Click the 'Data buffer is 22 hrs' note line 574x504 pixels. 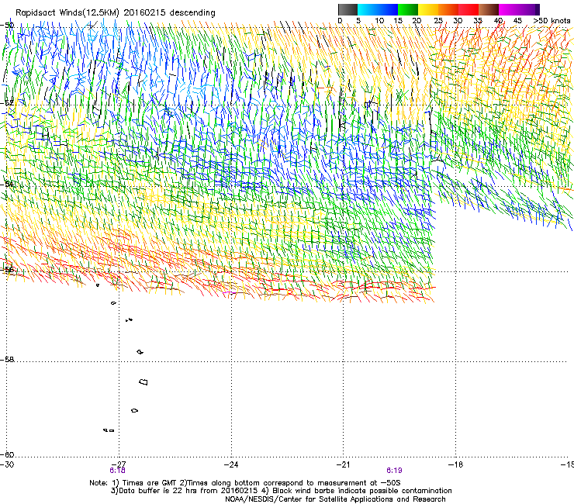click(x=281, y=491)
